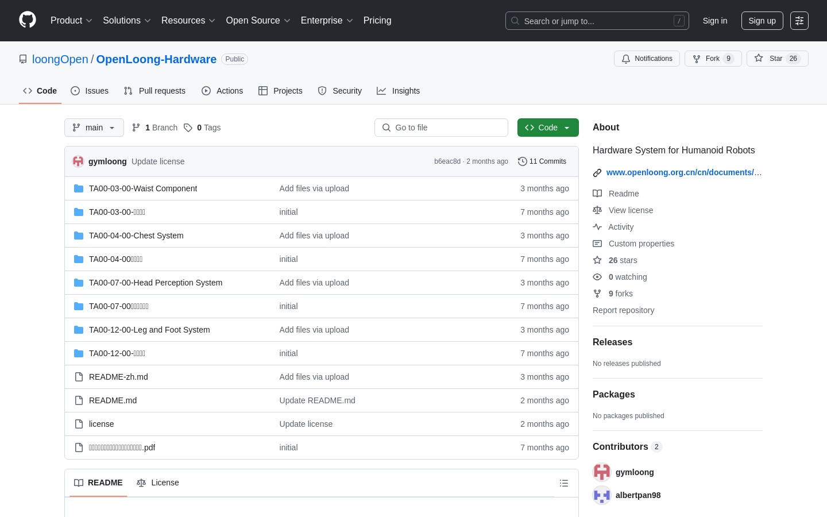
Task: Open Custom properties in sidebar
Action: [633, 244]
